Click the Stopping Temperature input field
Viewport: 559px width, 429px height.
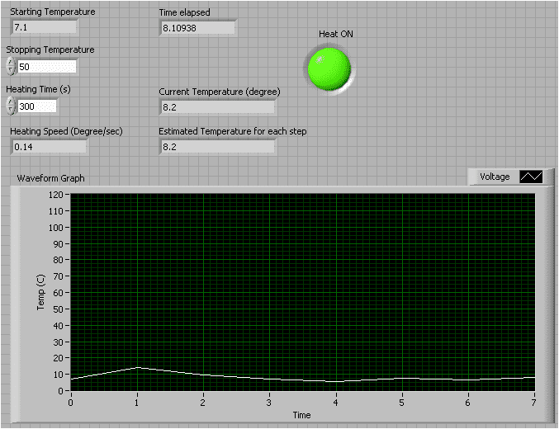[x=46, y=67]
